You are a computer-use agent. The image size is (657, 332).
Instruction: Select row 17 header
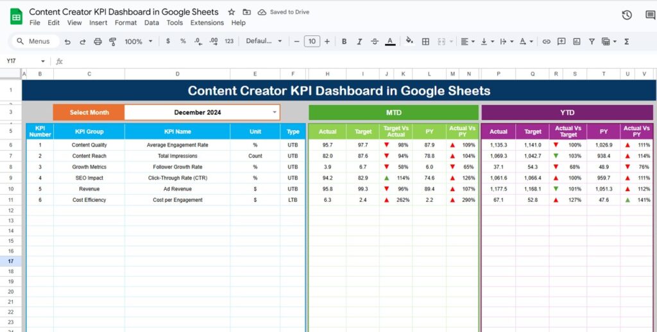click(10, 261)
